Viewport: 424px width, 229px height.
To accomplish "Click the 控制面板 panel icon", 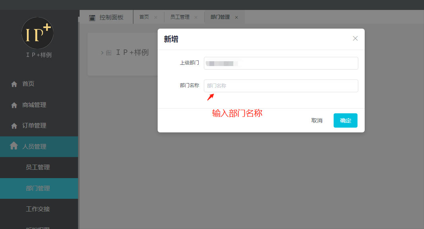I will (92, 17).
